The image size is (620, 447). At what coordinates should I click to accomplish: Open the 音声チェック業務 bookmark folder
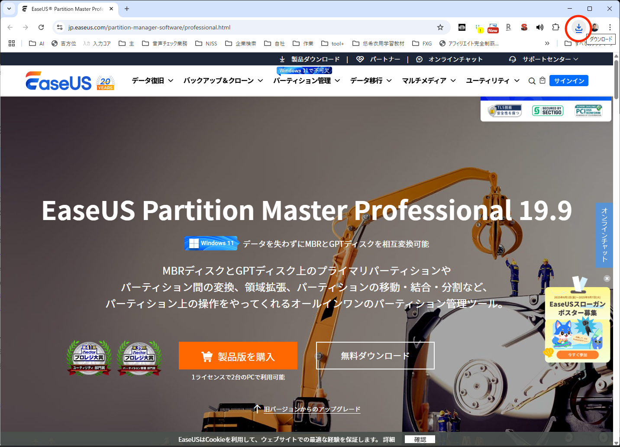tap(165, 43)
